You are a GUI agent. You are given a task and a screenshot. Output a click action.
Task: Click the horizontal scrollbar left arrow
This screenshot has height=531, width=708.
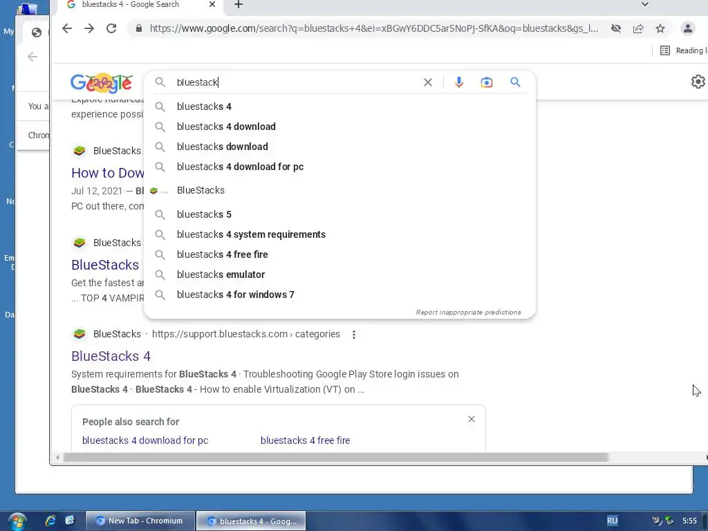click(57, 458)
